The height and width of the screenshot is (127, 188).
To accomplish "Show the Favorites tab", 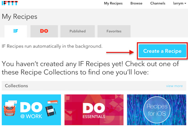I will (x=114, y=31).
